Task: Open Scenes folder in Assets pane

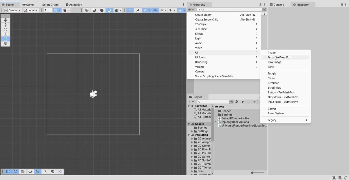Action: [225, 111]
